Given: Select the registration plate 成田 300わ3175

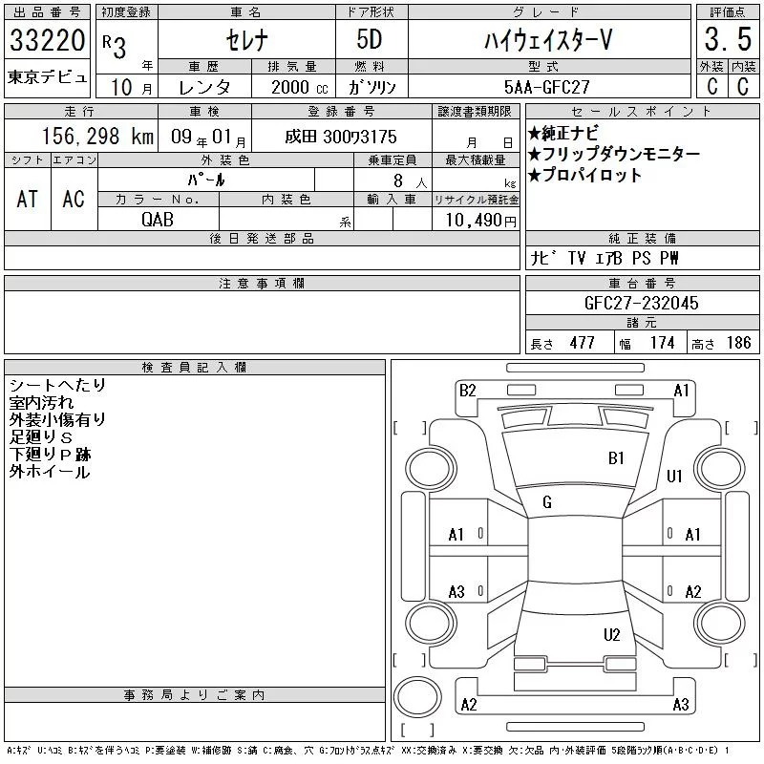Looking at the screenshot, I should click(x=341, y=137).
